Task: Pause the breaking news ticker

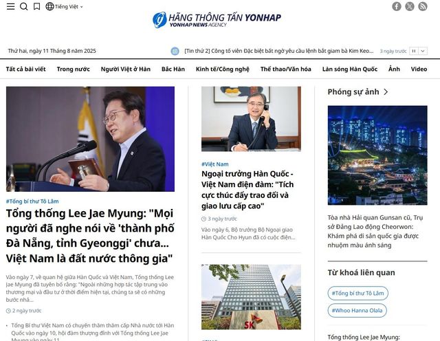Action: 414,51
